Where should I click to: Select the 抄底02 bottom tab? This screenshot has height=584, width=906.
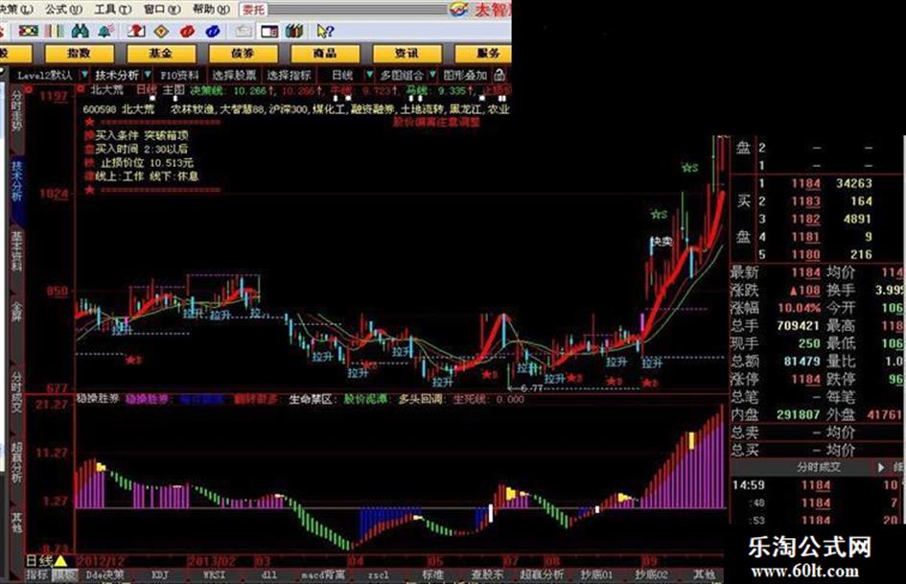652,574
